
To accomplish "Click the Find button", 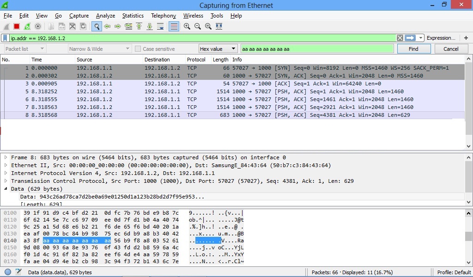I will coord(413,49).
